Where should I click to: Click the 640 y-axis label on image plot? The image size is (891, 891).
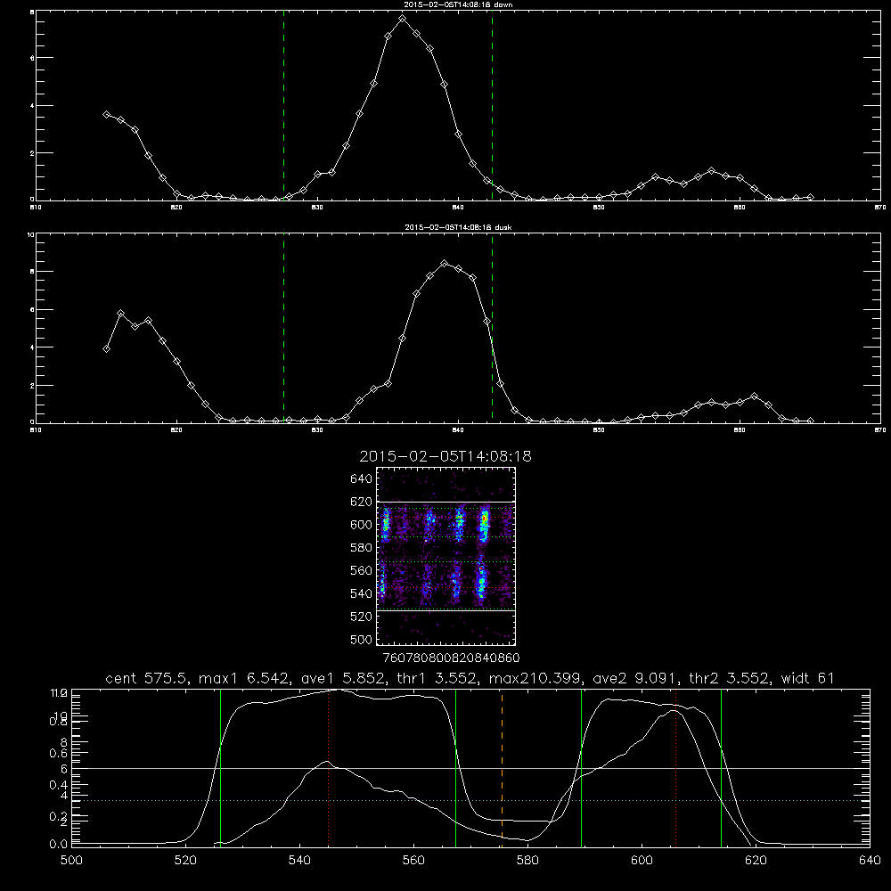362,479
